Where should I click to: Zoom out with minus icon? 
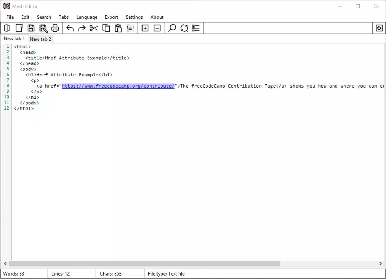[157, 28]
